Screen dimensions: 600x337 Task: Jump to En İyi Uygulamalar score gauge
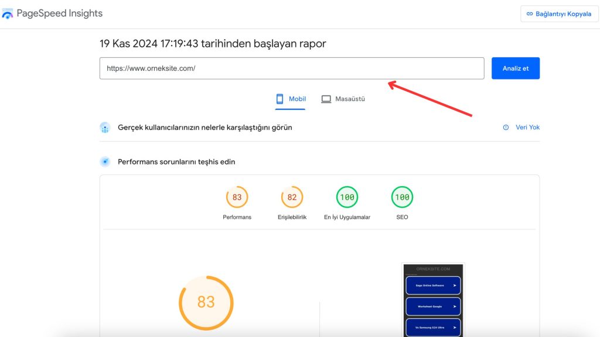pos(347,197)
